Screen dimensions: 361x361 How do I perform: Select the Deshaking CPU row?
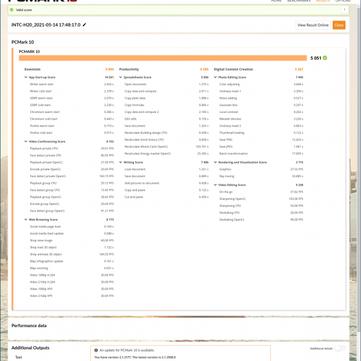tap(261, 212)
